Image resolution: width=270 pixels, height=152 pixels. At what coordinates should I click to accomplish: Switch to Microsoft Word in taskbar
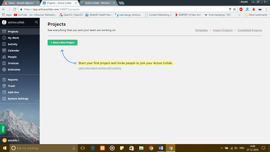click(x=161, y=148)
